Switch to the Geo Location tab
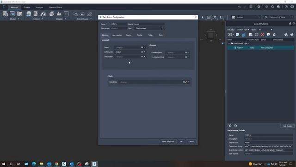This screenshot has width=296, height=167. 117,35
